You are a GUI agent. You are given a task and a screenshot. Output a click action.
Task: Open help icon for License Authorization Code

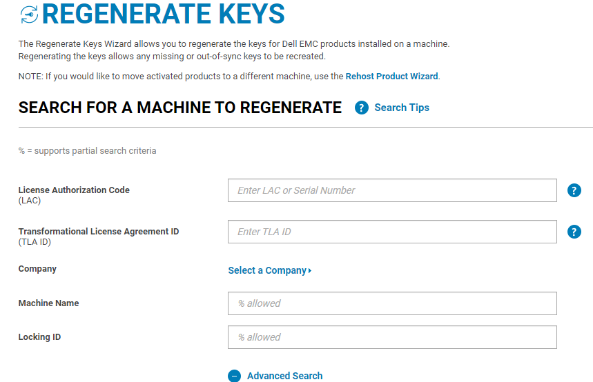point(574,190)
